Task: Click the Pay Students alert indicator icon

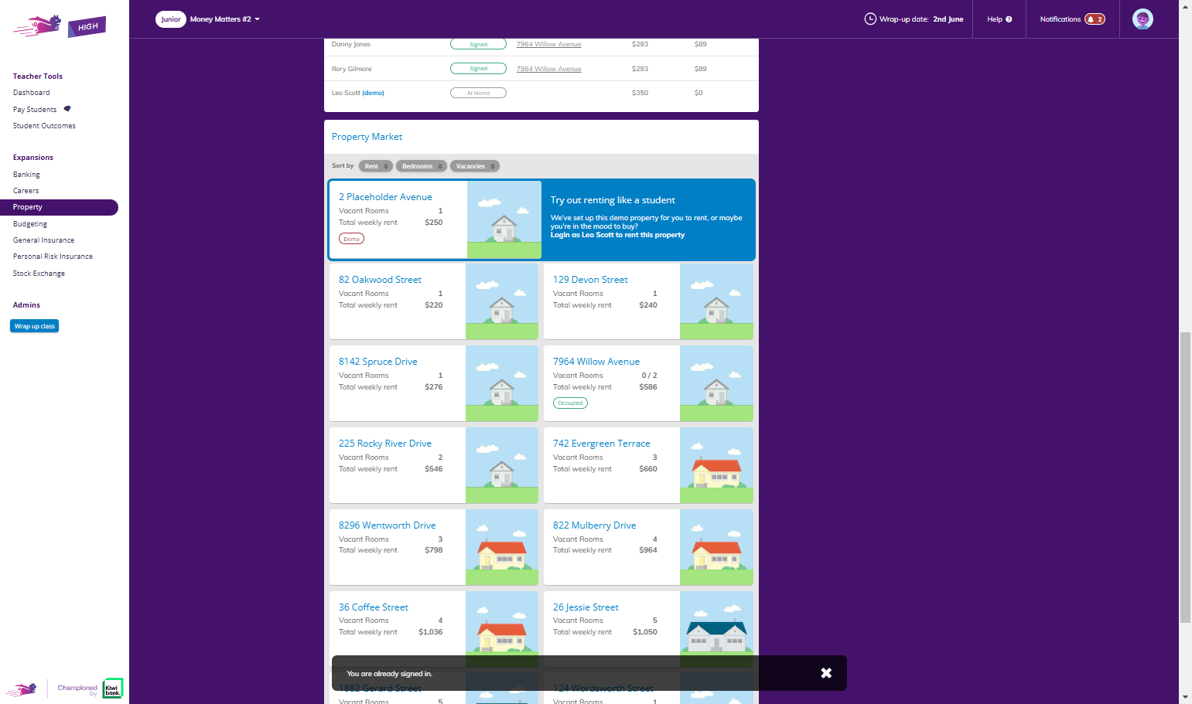Action: pos(67,109)
